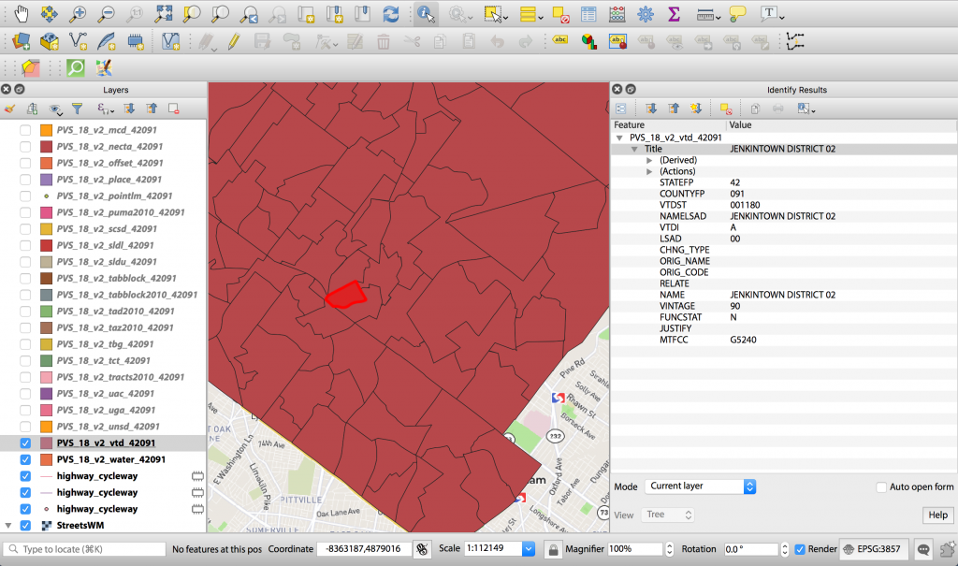Open the attribute table icon

click(588, 13)
